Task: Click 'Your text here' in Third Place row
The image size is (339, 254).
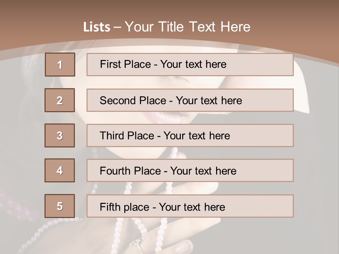Action: coord(197,135)
